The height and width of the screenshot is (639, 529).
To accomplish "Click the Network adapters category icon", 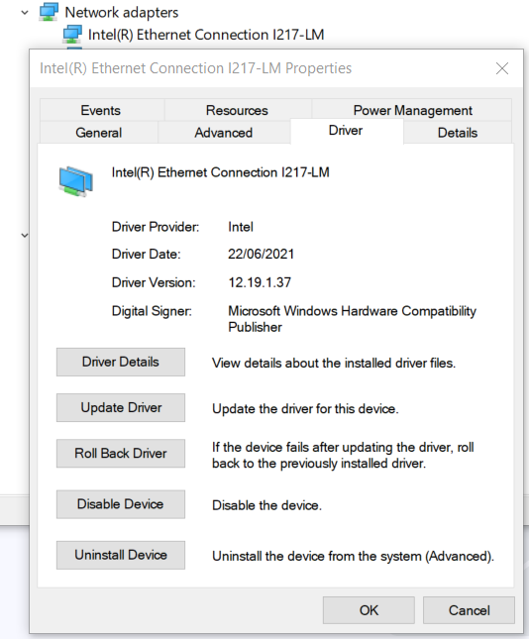I will (x=49, y=12).
